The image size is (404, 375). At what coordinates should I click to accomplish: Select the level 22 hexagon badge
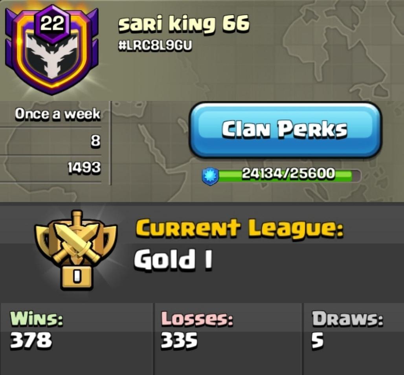tap(52, 24)
